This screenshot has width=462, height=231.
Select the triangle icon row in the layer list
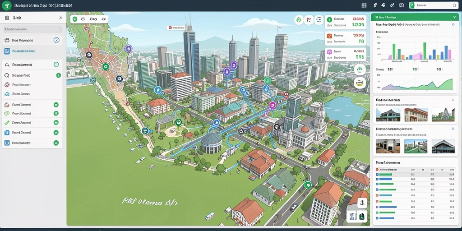click(32, 65)
